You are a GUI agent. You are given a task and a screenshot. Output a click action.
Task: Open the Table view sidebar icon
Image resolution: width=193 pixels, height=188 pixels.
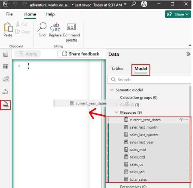coord(6,67)
